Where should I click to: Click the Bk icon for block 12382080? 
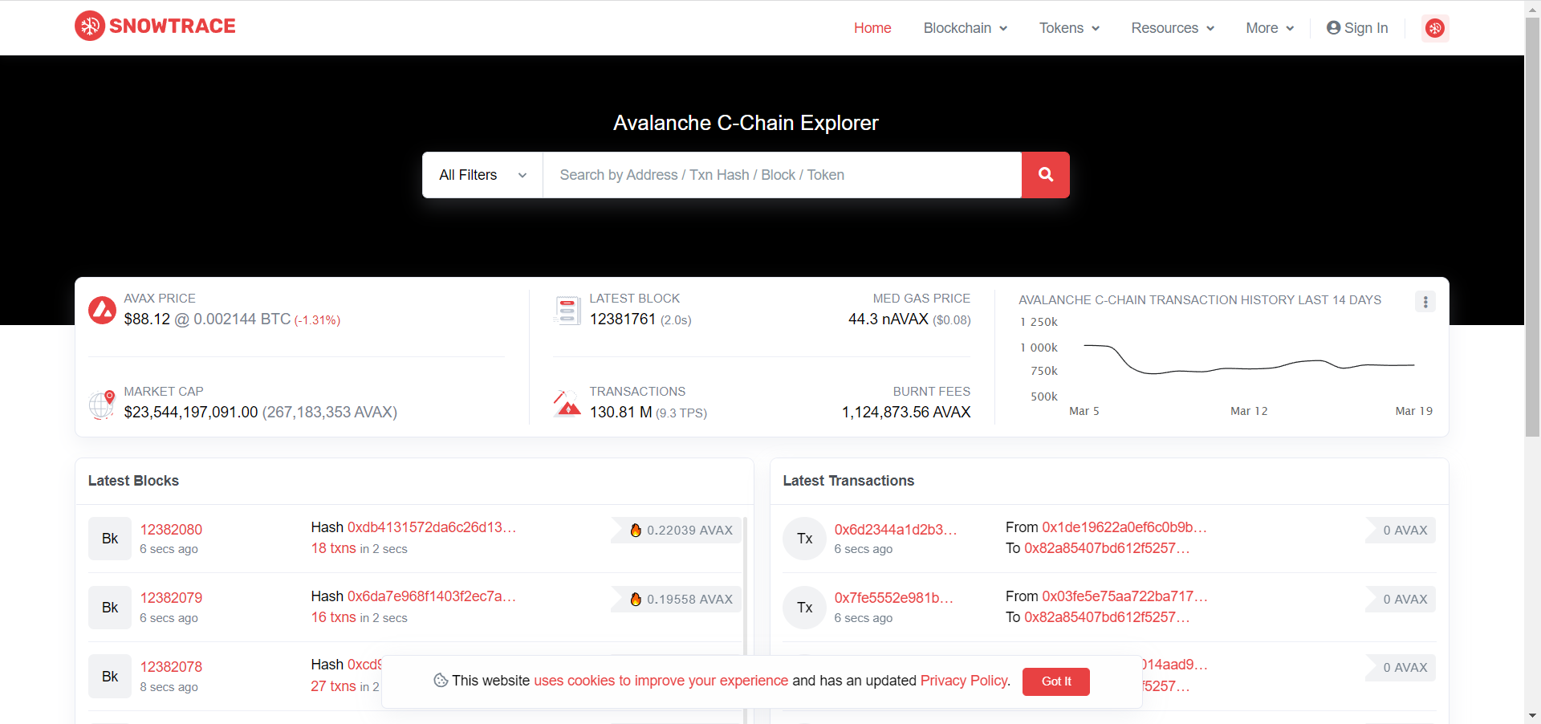click(110, 539)
